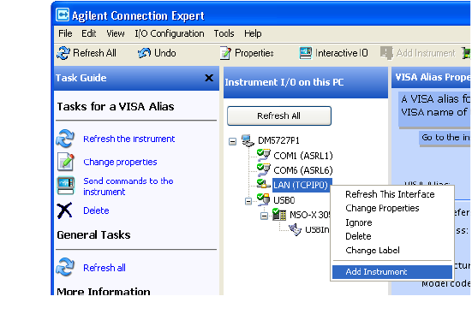
Task: Click the Send commands instrument icon
Action: coord(66,186)
